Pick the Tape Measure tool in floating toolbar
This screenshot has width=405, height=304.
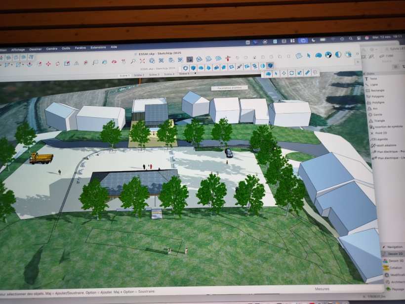307,73
